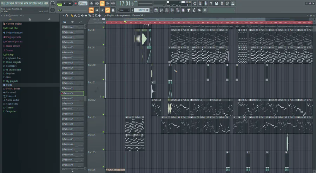316x173 pixels.
Task: Open the Mixer icon
Action: pos(172,10)
